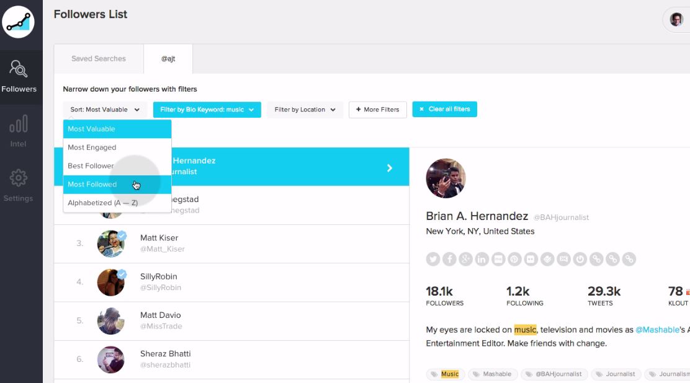Screen dimensions: 690x383
Task: Open Filter by Bio Keyword: music dropdown
Action: point(207,110)
